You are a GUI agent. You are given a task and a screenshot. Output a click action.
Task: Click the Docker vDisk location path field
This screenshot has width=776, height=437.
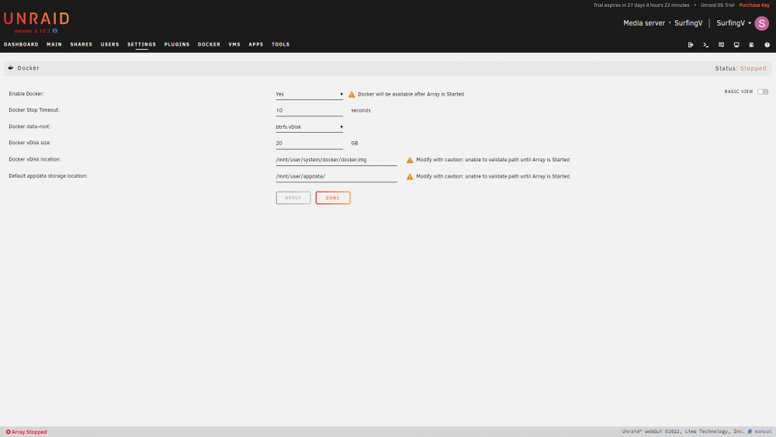337,160
